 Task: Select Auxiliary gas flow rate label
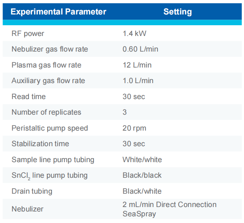point(48,81)
